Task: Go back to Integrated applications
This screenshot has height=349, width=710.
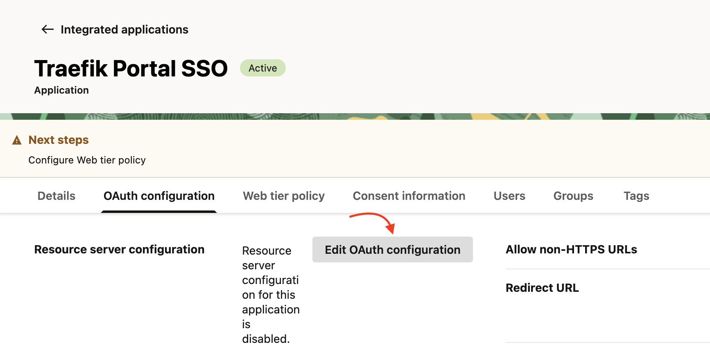Action: (x=124, y=29)
